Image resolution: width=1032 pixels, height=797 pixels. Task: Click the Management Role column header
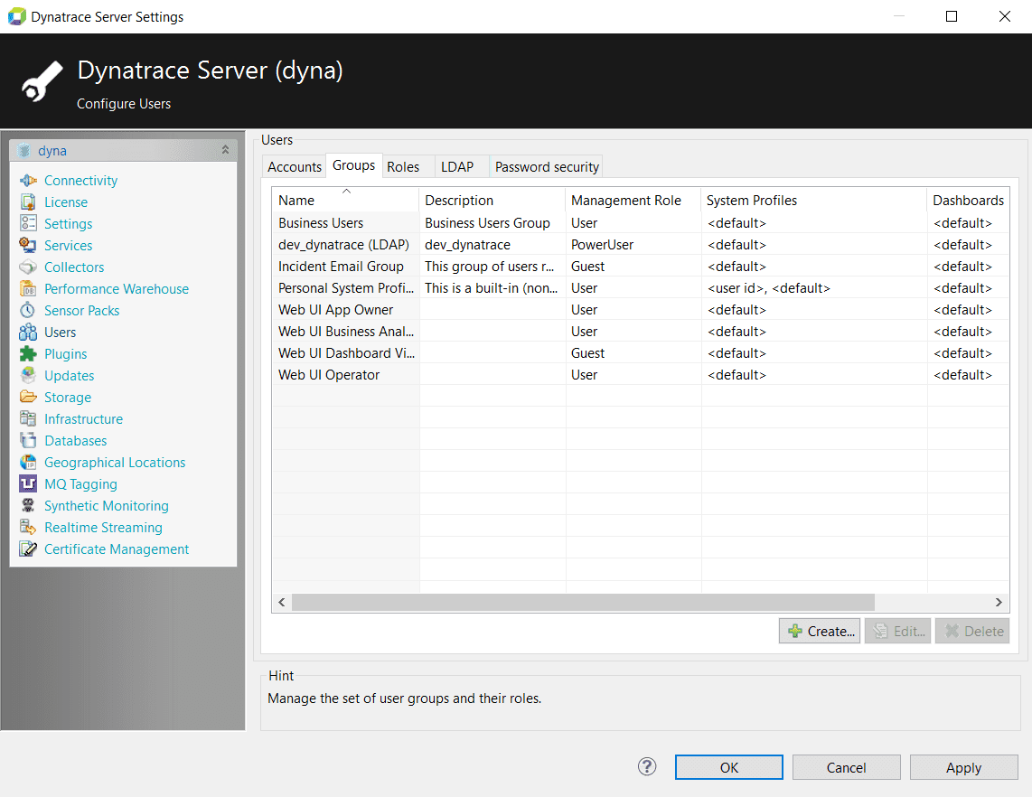tap(633, 200)
